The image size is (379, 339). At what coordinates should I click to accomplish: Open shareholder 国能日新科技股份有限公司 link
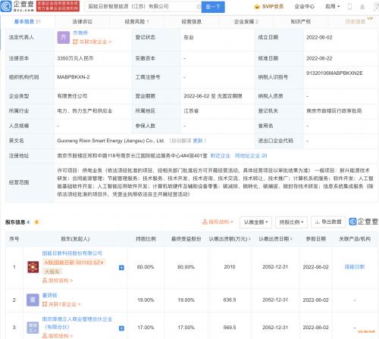tap(72, 253)
